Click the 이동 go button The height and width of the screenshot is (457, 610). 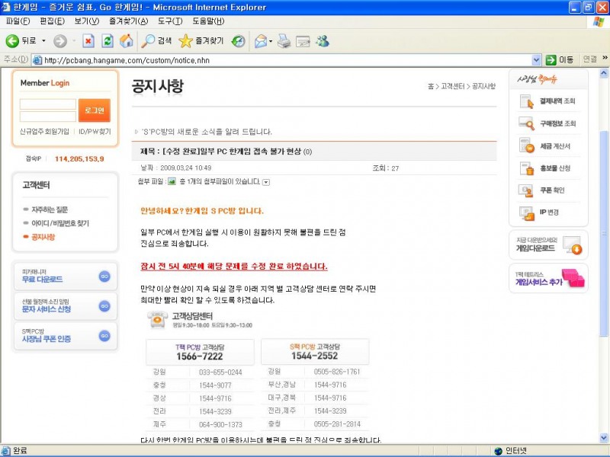560,60
